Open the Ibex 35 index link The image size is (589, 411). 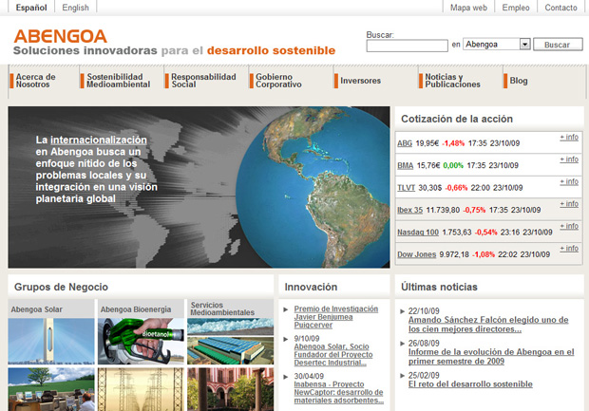409,210
